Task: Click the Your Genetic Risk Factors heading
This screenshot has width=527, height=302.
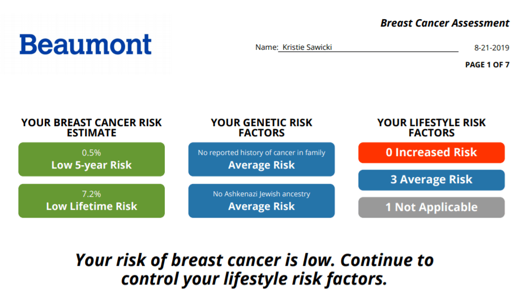Action: 262,128
